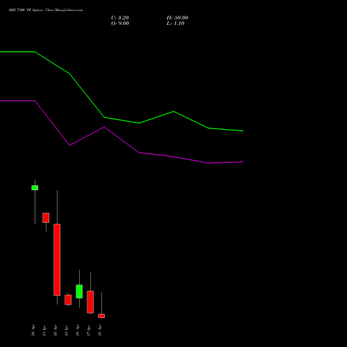The image size is (347, 347).
Task: Click the red candle for 27 Apr
Action: (90, 302)
